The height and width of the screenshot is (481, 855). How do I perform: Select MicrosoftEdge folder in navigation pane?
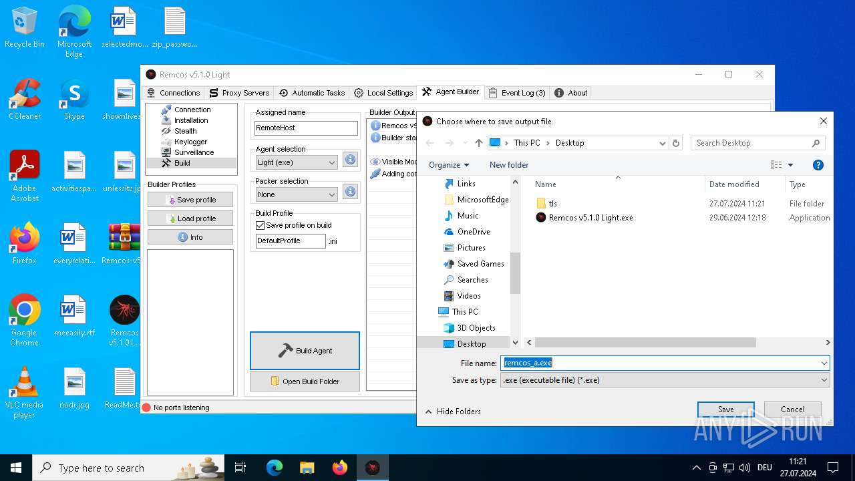(482, 200)
